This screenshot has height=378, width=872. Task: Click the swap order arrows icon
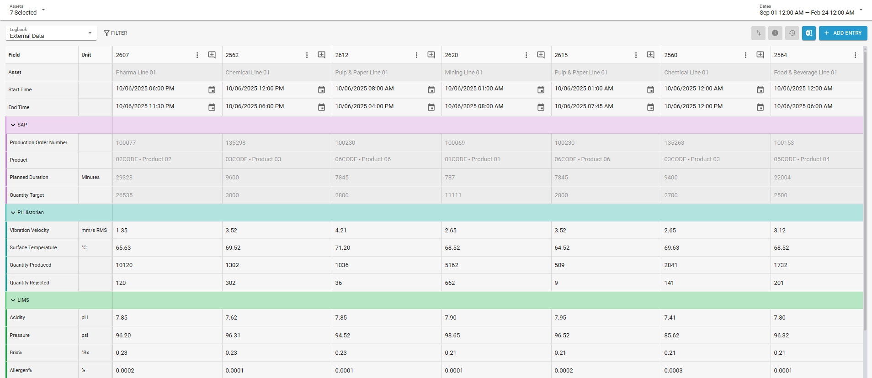click(x=758, y=33)
